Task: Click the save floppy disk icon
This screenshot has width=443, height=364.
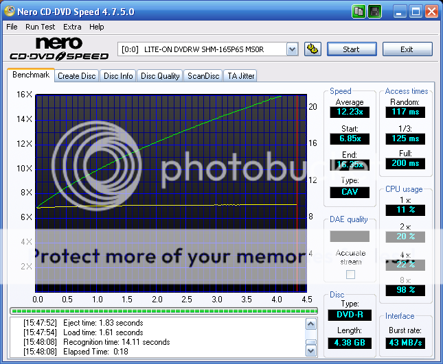Action: pos(374,12)
